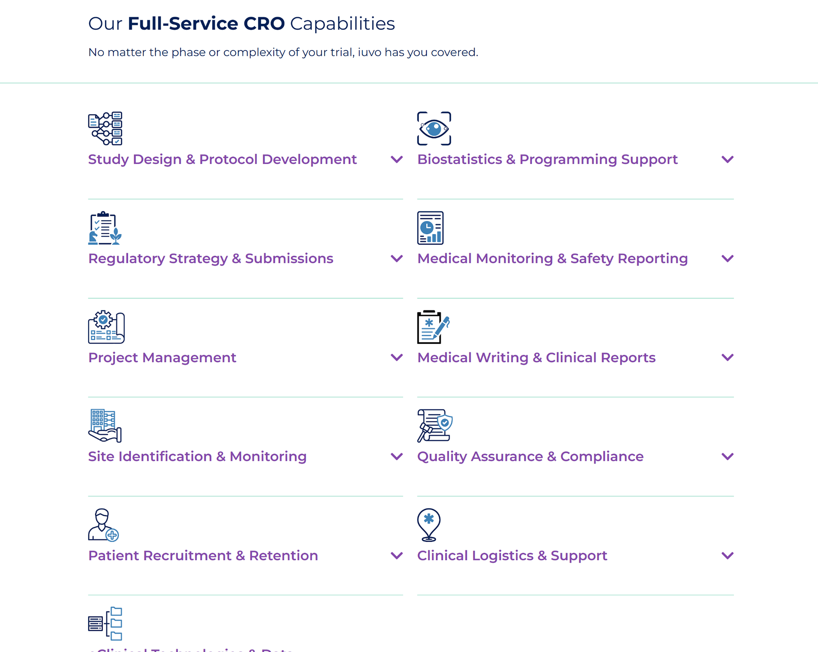Open Quality Assurance & Compliance heading
This screenshot has height=652, width=818.
click(530, 456)
